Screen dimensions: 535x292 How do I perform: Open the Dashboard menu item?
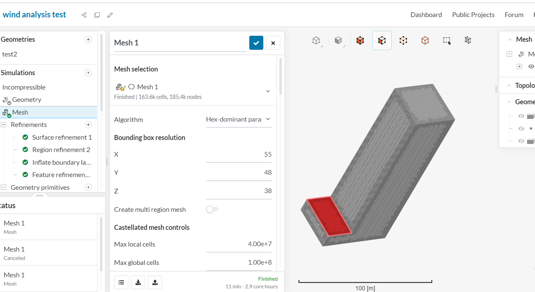pyautogui.click(x=426, y=15)
